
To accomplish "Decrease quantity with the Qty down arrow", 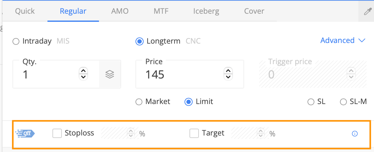I will click(x=83, y=77).
